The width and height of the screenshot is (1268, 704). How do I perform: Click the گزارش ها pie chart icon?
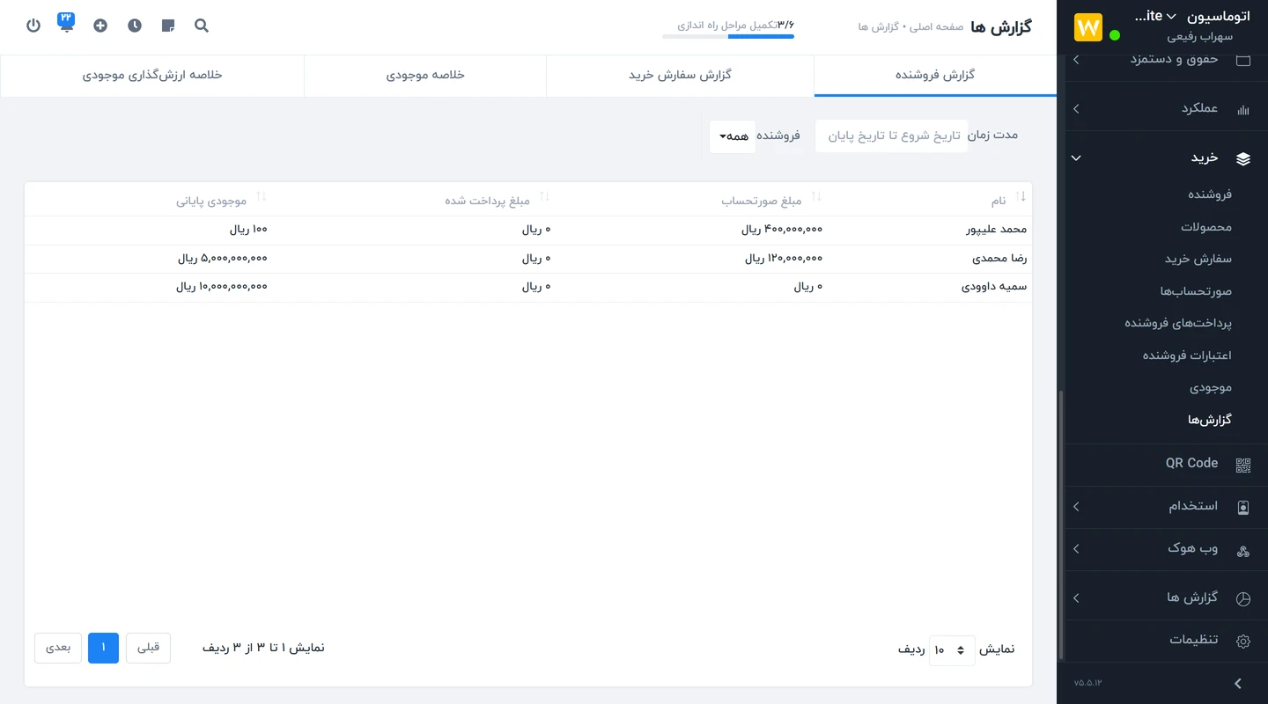[x=1243, y=599]
